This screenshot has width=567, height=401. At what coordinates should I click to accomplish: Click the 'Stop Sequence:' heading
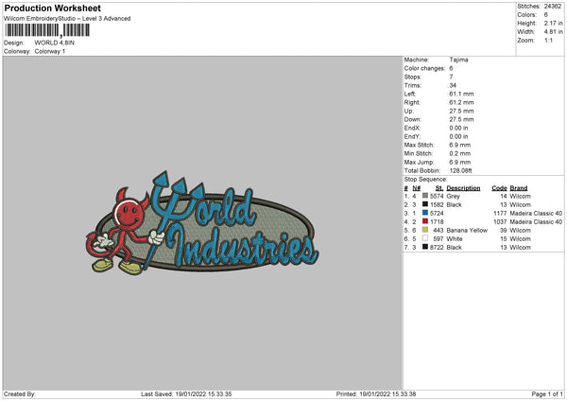[425, 180]
